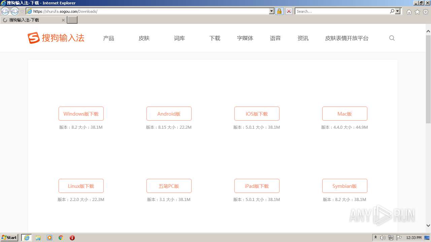Open a new tab button
This screenshot has width=431, height=242.
72,20
